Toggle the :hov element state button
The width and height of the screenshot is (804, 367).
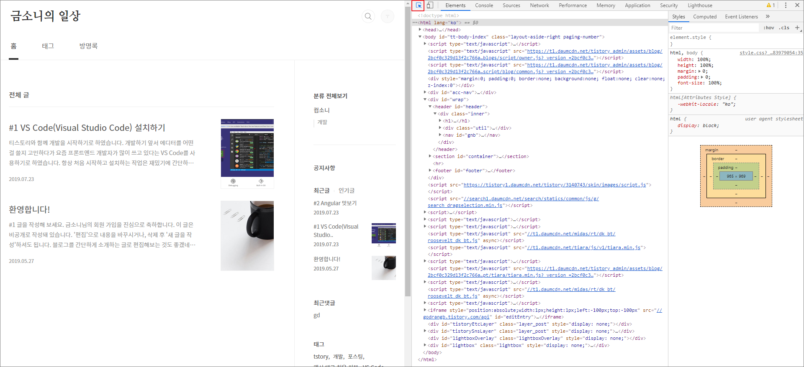[x=768, y=28]
